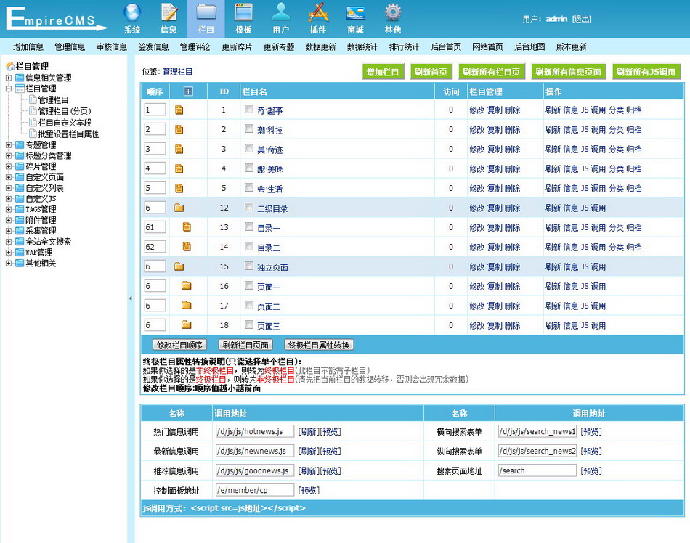Check the box for 独立页面
This screenshot has height=543, width=690.
click(x=249, y=266)
